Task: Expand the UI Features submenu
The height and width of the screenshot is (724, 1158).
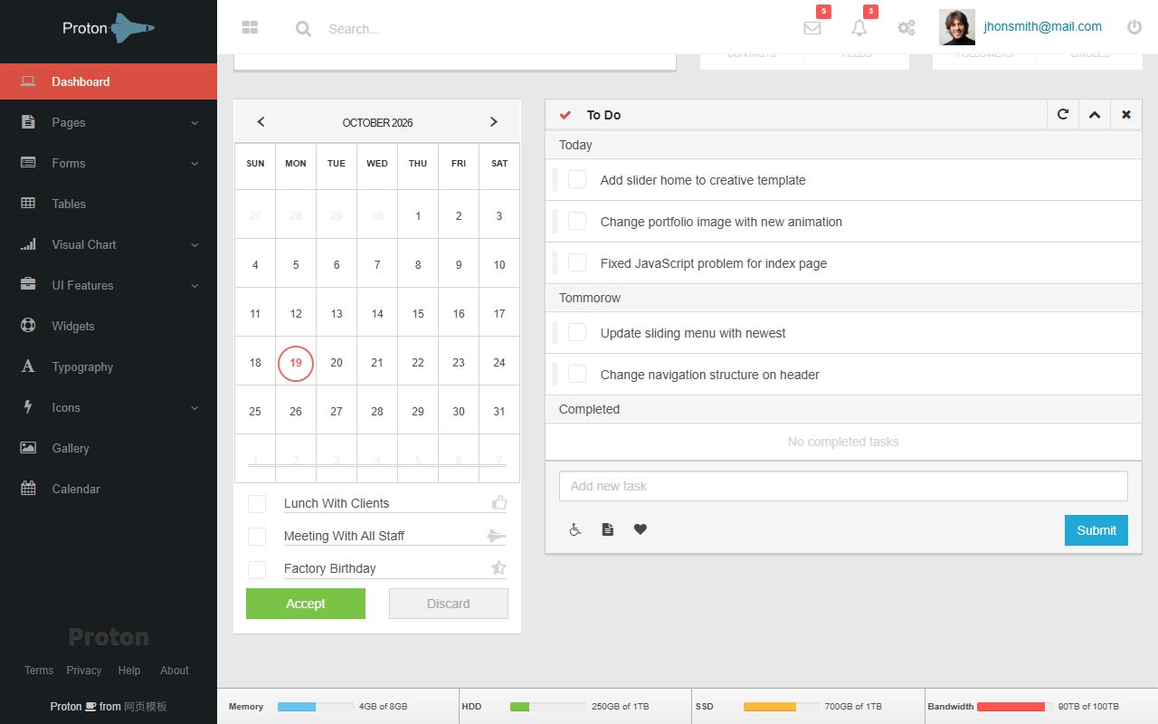Action: 109,285
